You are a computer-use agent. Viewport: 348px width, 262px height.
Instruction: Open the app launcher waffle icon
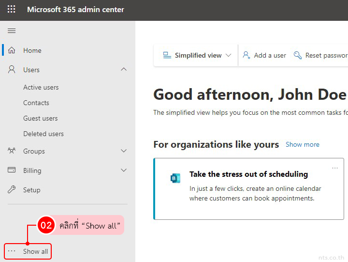coord(11,9)
